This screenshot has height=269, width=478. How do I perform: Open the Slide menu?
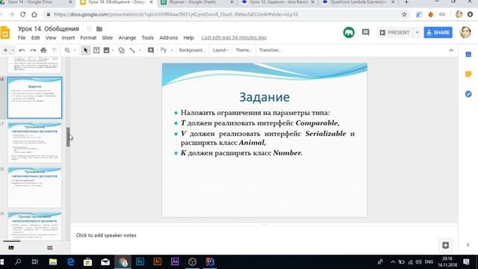(108, 38)
